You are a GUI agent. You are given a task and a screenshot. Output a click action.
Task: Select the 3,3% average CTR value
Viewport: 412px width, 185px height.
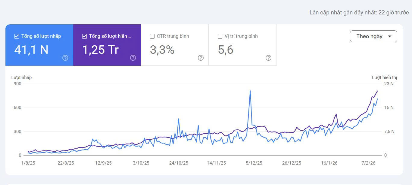(x=162, y=50)
